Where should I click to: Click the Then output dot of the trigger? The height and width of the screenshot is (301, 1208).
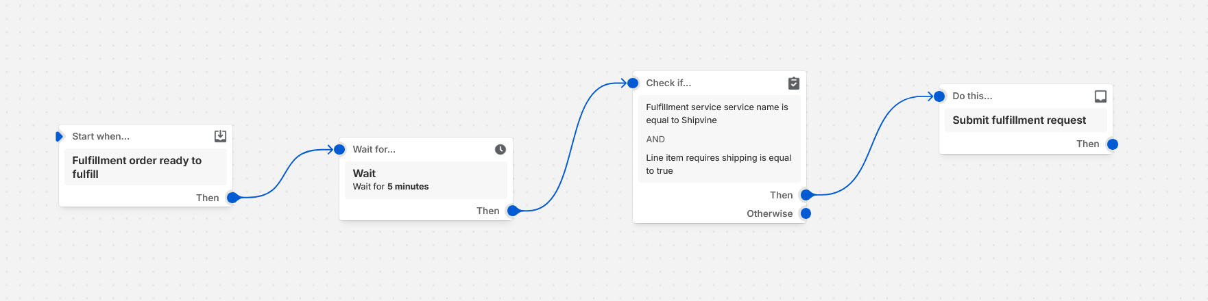pyautogui.click(x=233, y=198)
